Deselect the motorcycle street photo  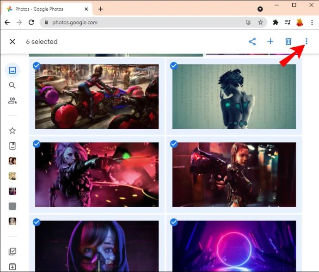(37, 66)
